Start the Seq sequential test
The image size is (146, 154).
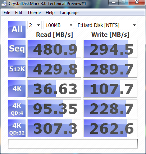click(x=17, y=49)
